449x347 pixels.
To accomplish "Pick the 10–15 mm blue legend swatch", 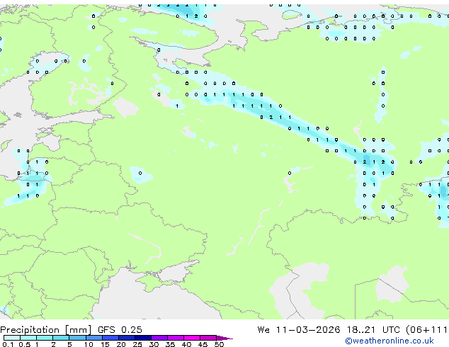I will pos(93,338).
